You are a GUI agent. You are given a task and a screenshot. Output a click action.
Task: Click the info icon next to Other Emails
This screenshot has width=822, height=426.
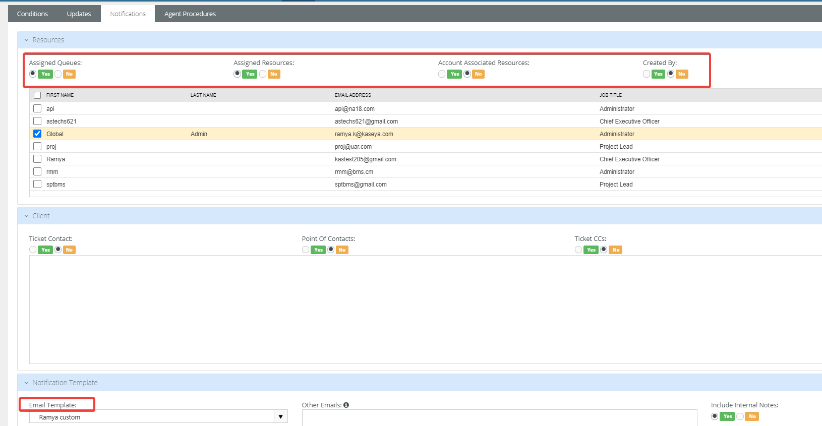coord(346,405)
